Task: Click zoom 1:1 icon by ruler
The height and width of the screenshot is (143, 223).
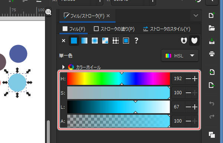Action: tap(48, 12)
